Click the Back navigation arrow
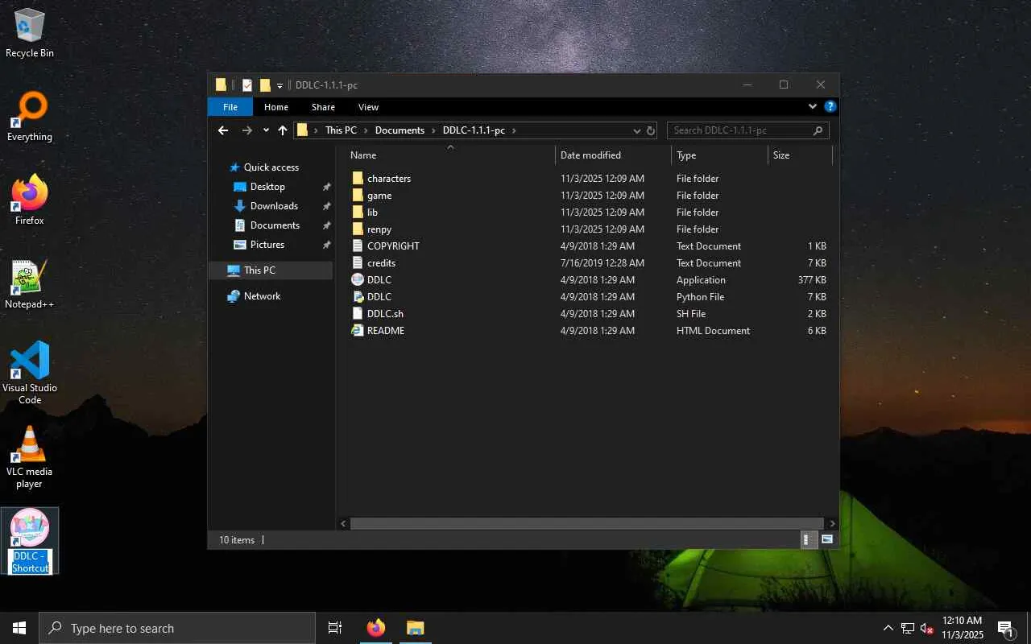 pos(223,130)
